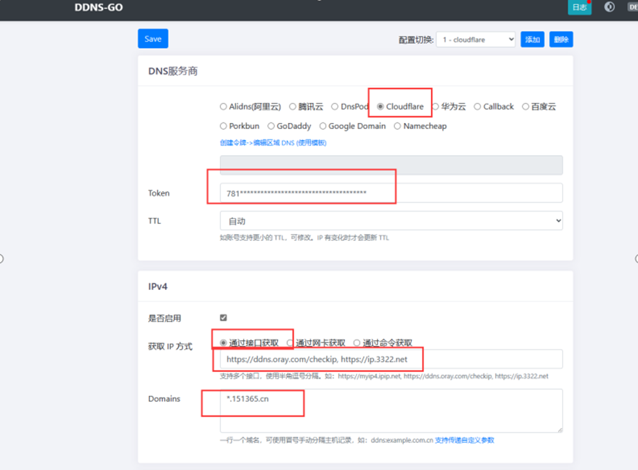Select the Alidns(阿里云) radio button
Viewport: 638px width, 470px height.
tap(224, 107)
